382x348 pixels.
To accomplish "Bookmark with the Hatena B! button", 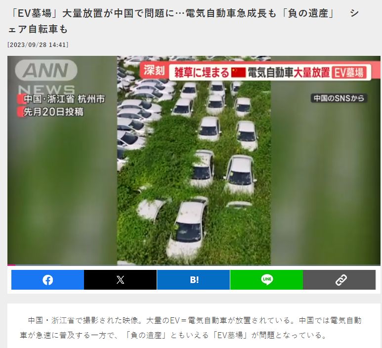I will coord(193,280).
